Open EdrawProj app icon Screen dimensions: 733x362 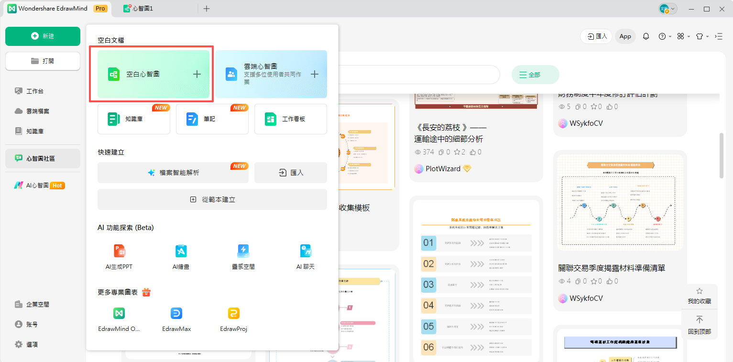click(x=233, y=314)
